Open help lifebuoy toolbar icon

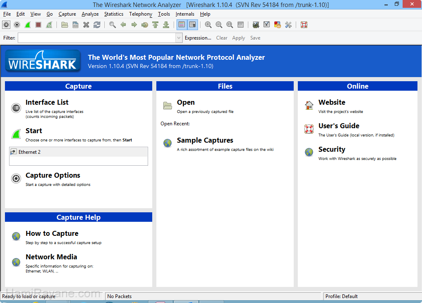[304, 25]
